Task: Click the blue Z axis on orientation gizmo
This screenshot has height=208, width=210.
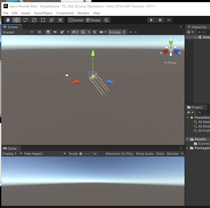Action: 176,52
